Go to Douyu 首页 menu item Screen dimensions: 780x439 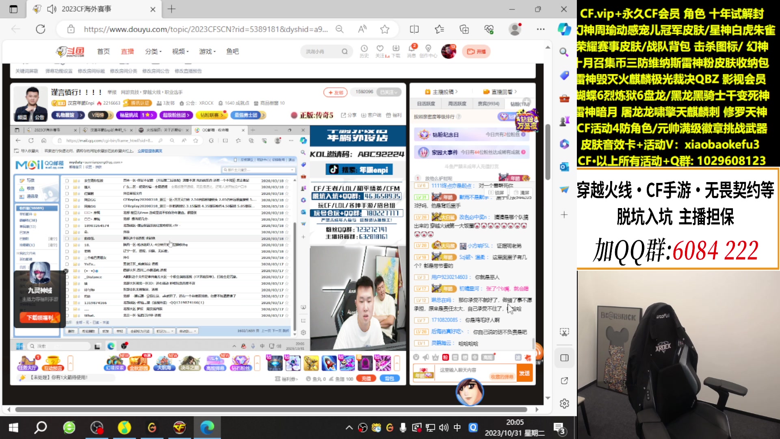[x=103, y=52]
